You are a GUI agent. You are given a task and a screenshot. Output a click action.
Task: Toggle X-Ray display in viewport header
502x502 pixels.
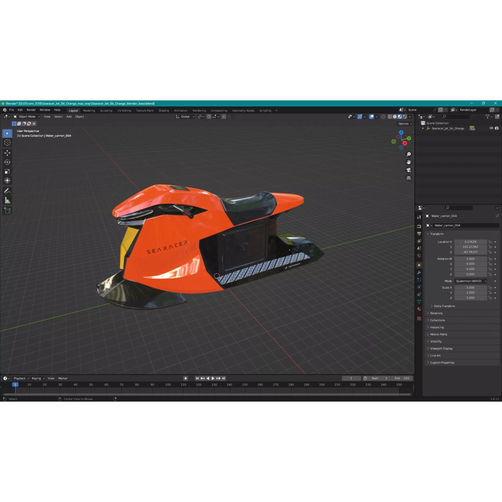pos(383,117)
